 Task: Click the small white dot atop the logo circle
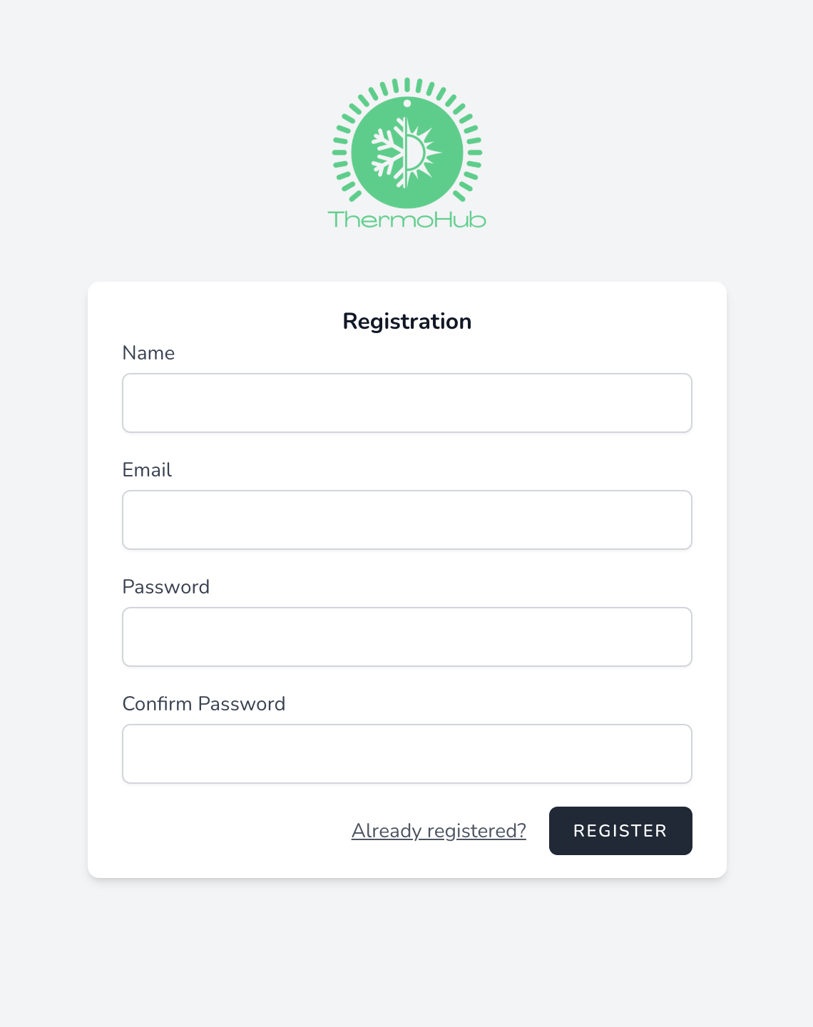[406, 103]
